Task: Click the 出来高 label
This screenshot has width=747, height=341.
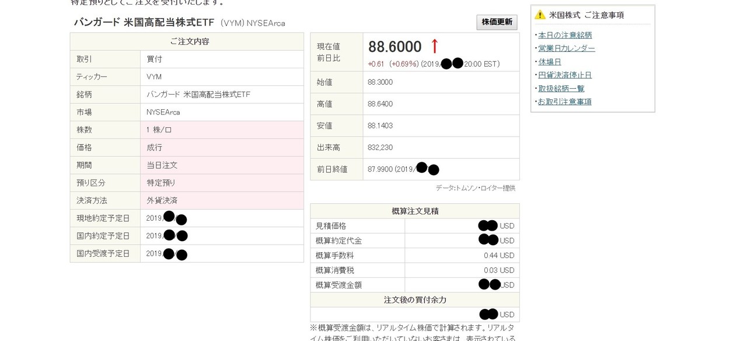Action: (x=329, y=148)
